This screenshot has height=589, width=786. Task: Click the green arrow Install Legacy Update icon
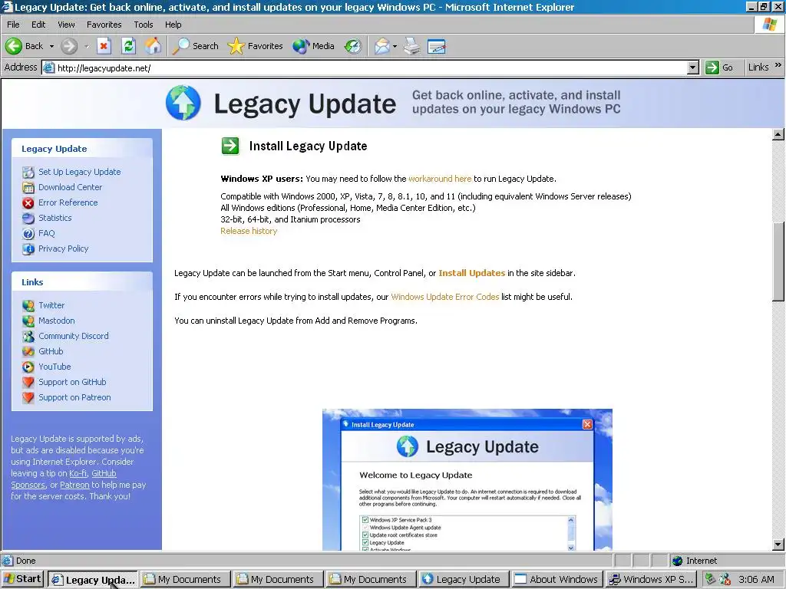(x=230, y=146)
